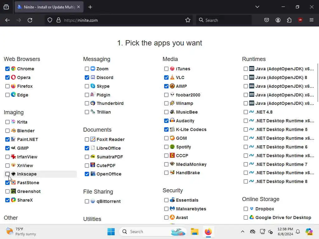Image resolution: width=319 pixels, height=239 pixels.
Task: Click the Malwarebytes label under Security
Action: (x=191, y=209)
